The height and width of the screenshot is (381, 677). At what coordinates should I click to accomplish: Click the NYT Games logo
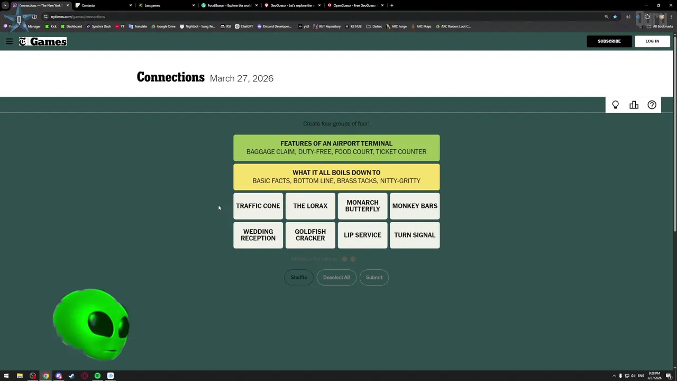(x=43, y=41)
